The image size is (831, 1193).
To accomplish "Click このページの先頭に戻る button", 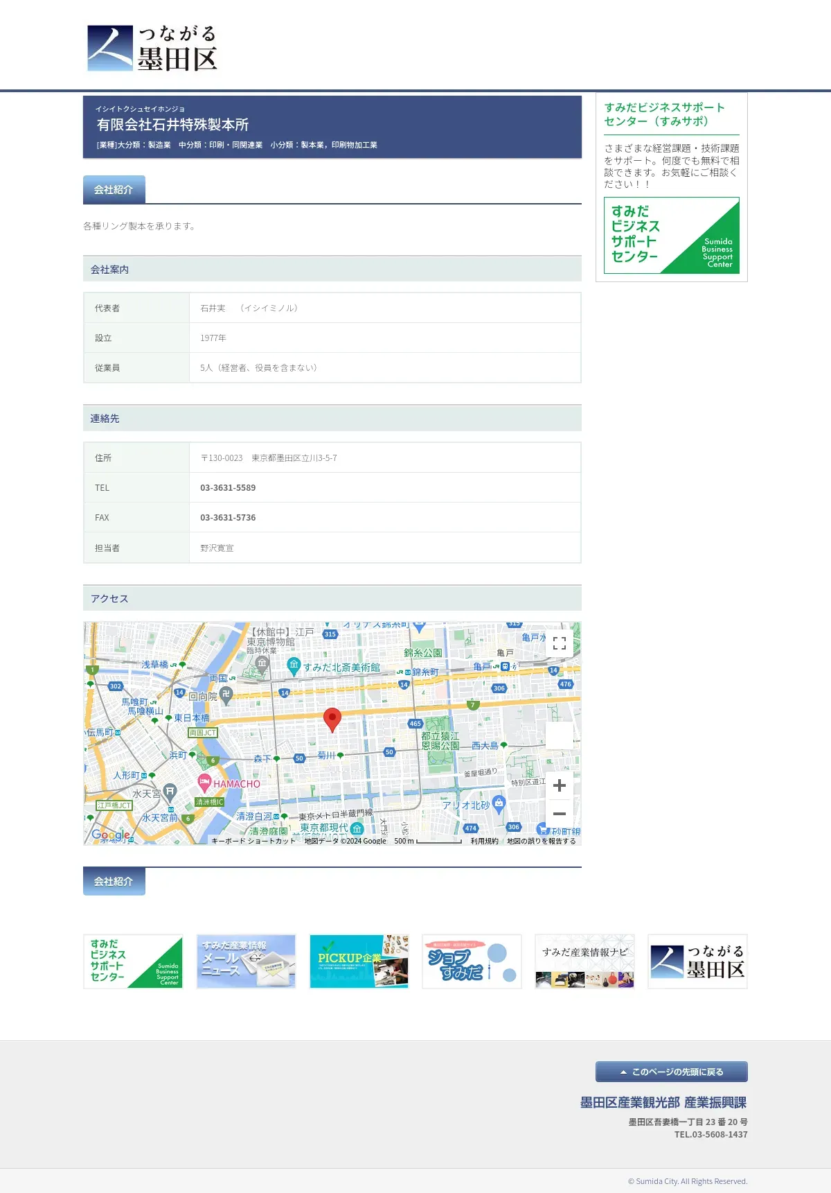I will pyautogui.click(x=672, y=1072).
